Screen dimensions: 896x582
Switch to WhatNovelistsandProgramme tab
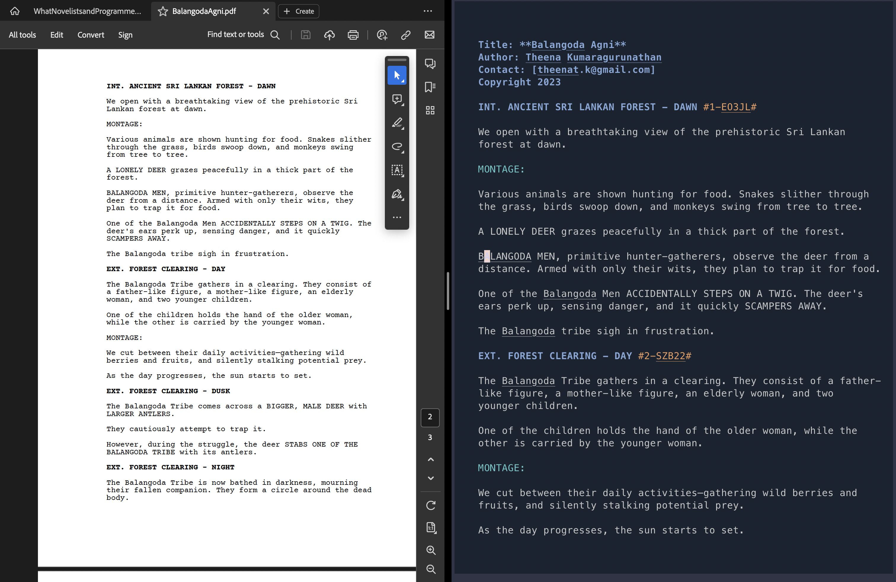coord(87,11)
